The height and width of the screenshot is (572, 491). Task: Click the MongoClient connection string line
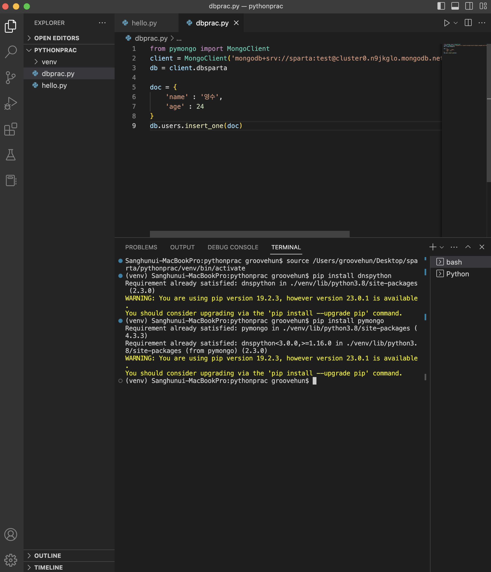point(295,58)
